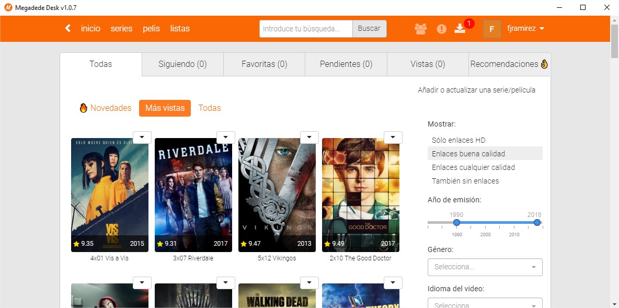Click the star rating 9.35 on Vis a Vis
Image resolution: width=619 pixels, height=308 pixels.
(84, 244)
